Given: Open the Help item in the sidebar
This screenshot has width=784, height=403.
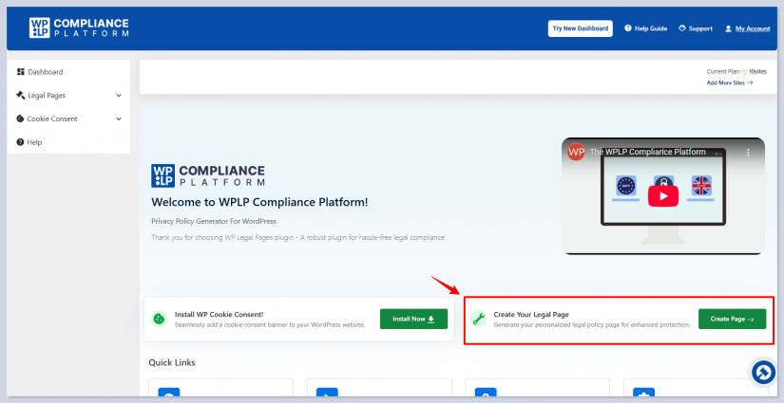Looking at the screenshot, I should (x=34, y=142).
